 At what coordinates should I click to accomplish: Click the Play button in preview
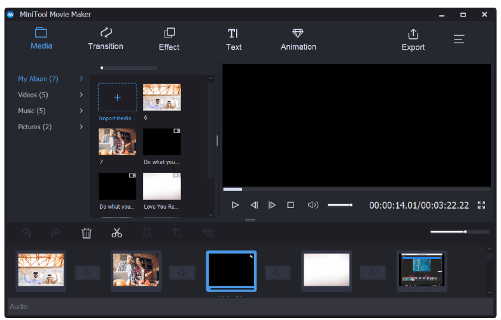click(x=235, y=205)
